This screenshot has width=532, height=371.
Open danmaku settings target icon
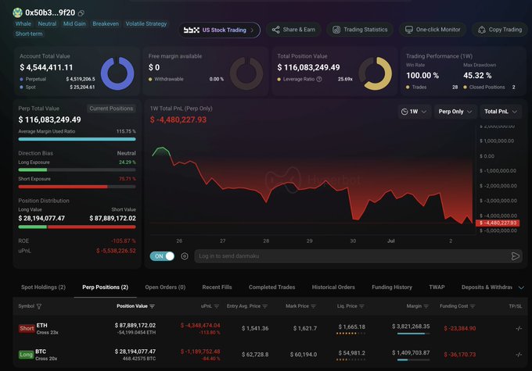click(x=185, y=256)
